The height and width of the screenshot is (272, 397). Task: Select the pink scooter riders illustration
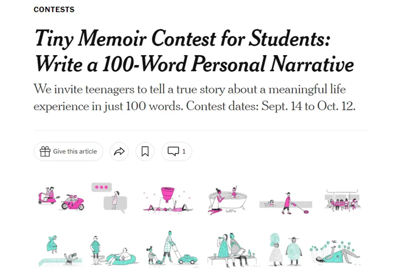(61, 199)
